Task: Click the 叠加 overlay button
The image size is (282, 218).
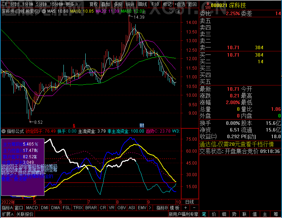Action: pyautogui.click(x=105, y=4)
